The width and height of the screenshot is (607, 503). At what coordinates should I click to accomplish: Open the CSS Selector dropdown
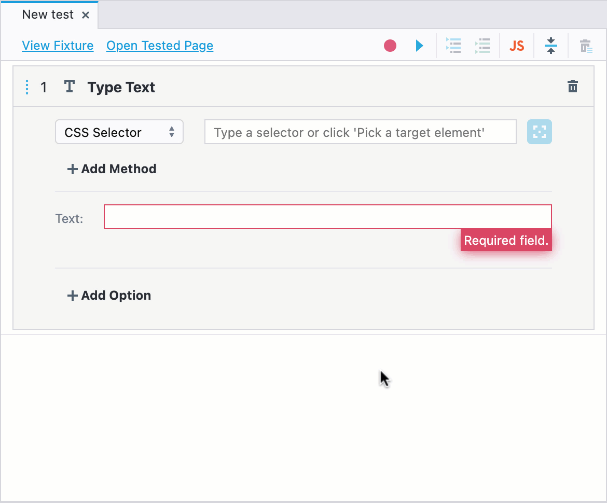pos(119,132)
